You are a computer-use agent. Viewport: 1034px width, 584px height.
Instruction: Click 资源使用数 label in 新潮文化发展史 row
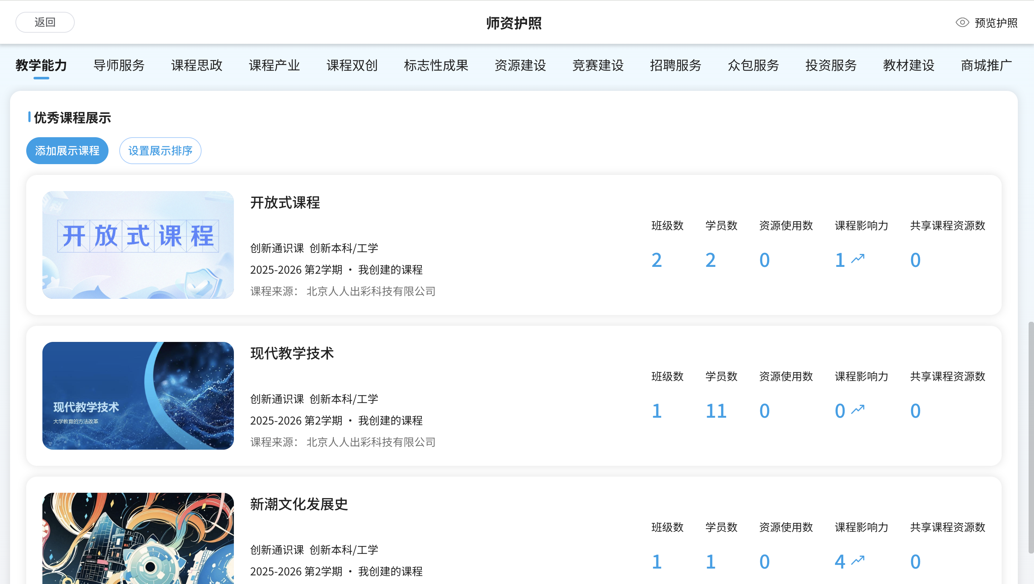[786, 527]
